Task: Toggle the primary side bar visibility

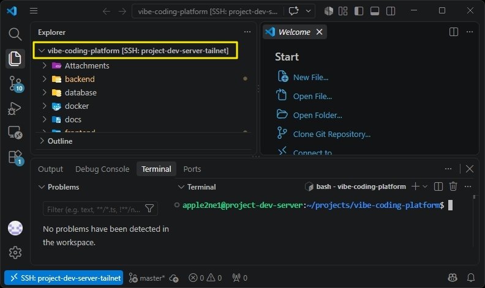Action: tap(359, 11)
